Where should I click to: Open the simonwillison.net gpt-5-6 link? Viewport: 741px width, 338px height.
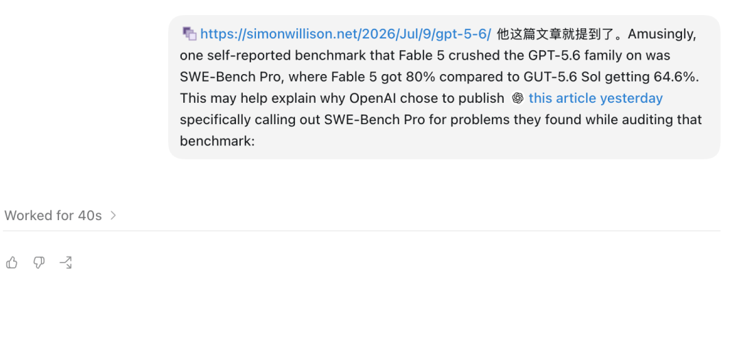tap(345, 34)
